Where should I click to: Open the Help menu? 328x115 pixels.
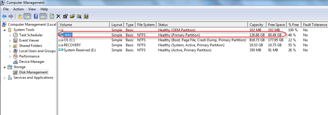[x=44, y=9]
